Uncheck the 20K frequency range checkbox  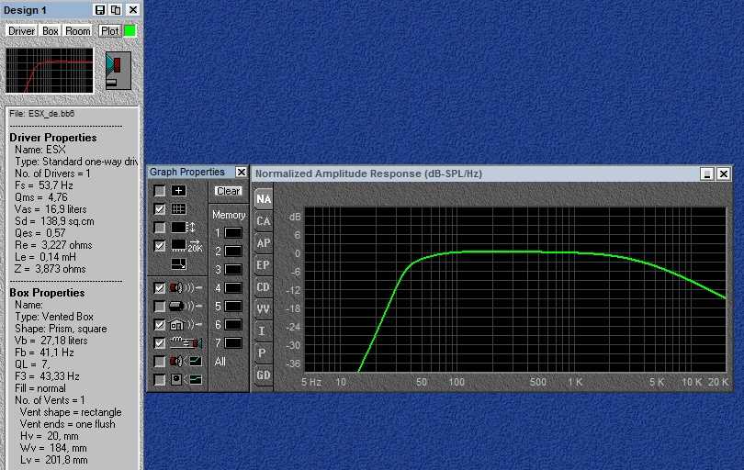tap(160, 246)
